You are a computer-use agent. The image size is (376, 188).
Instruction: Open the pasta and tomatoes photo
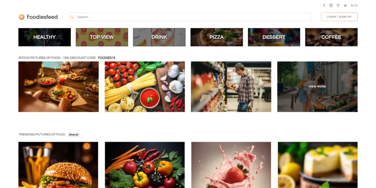point(145,87)
